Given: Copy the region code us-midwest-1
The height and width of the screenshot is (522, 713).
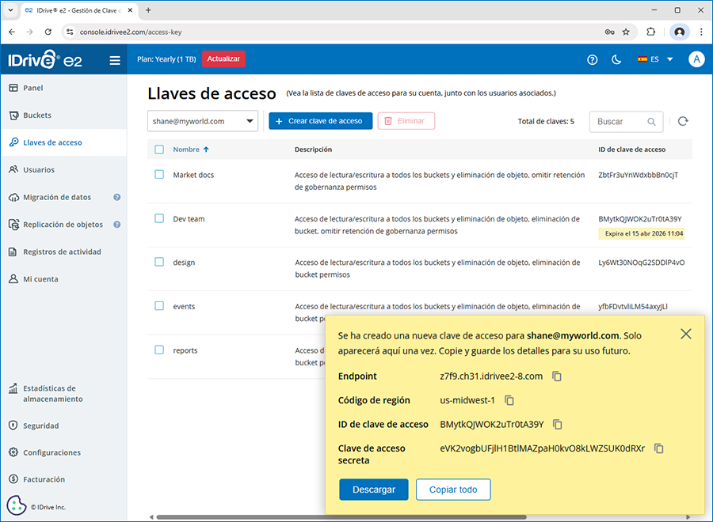Looking at the screenshot, I should tap(509, 400).
